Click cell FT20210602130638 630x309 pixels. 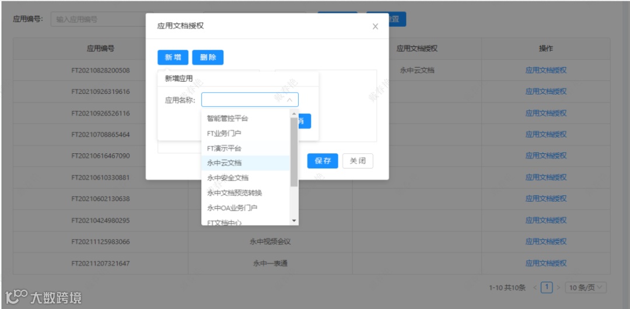(100, 198)
